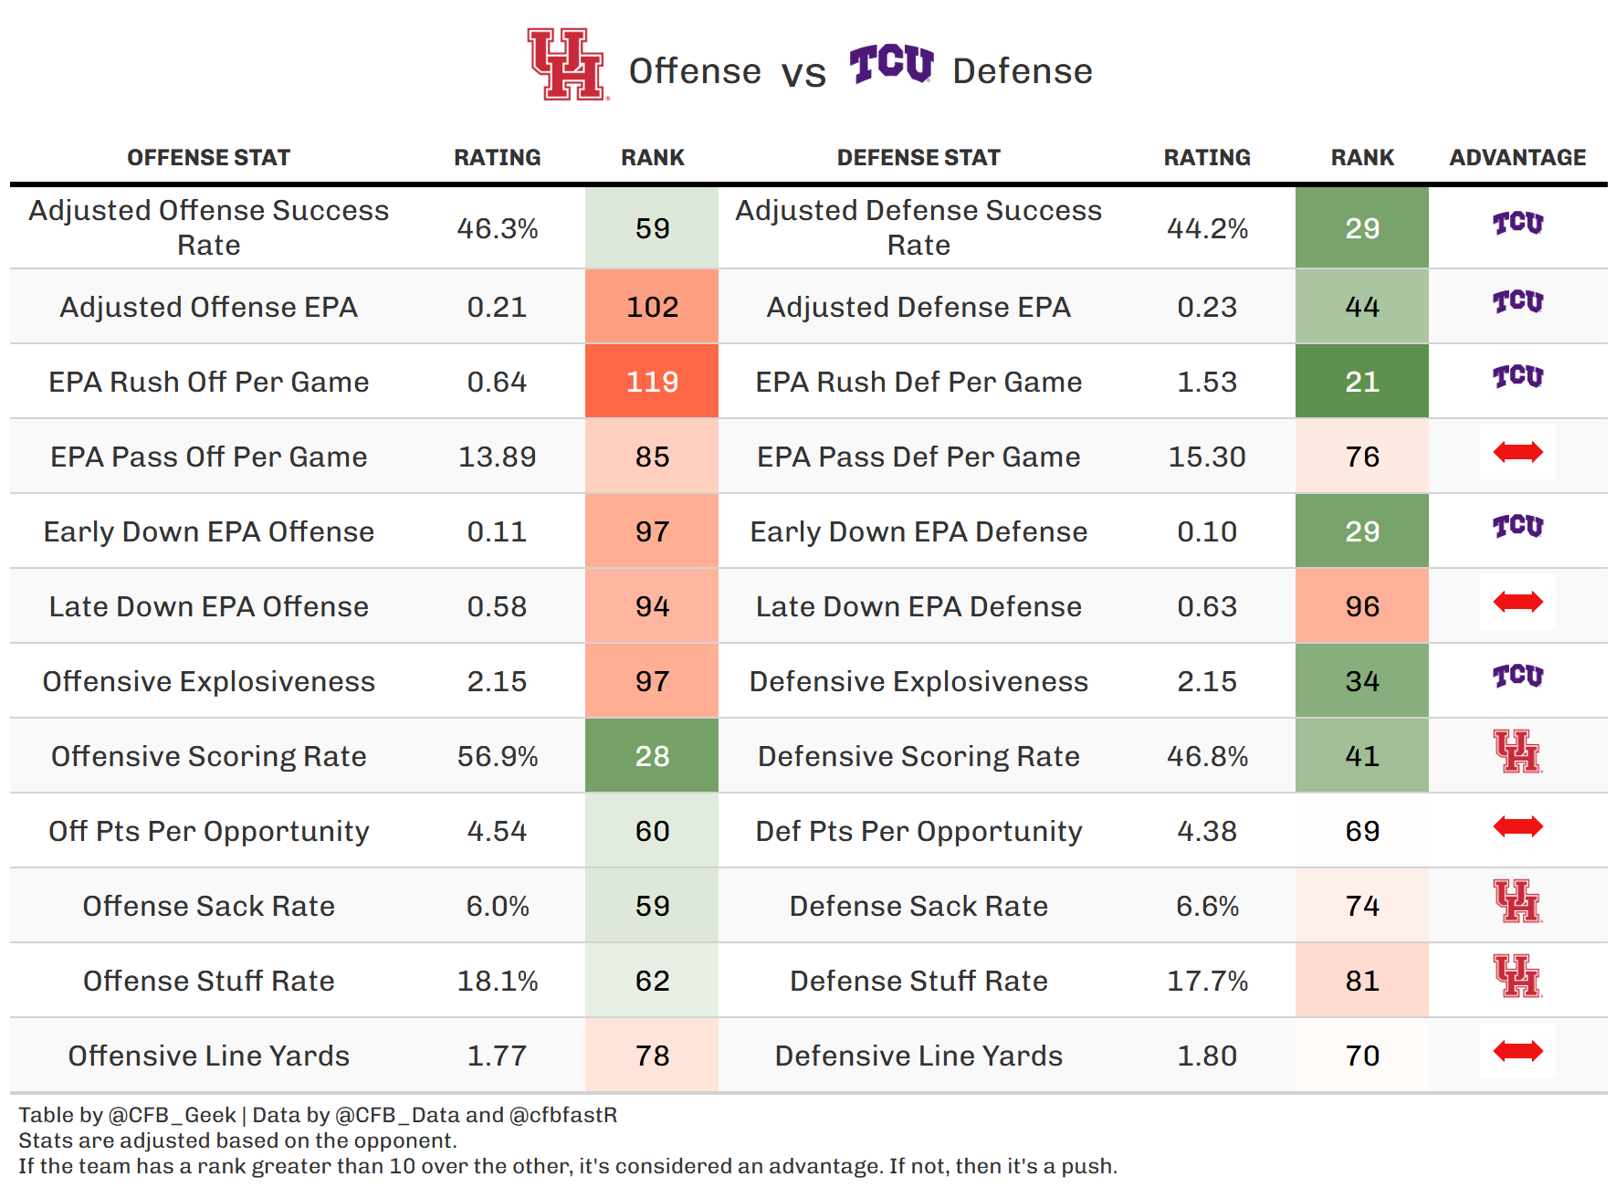Click the red rank 119 cell
The image size is (1616, 1198).
pyautogui.click(x=652, y=382)
